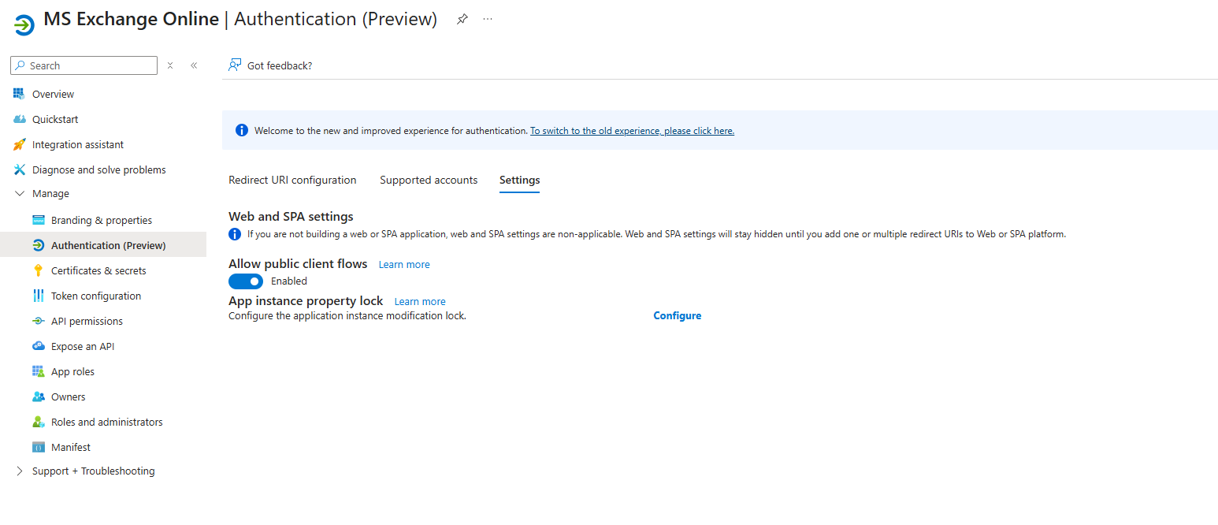This screenshot has height=525, width=1218.
Task: Click the Diagnose and solve problems wrench icon
Action: coord(20,169)
